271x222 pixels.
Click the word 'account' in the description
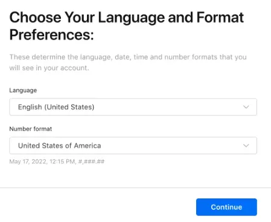click(x=74, y=68)
